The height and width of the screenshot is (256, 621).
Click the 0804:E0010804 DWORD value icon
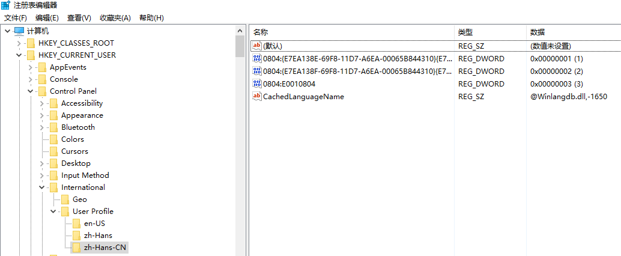pyautogui.click(x=257, y=84)
